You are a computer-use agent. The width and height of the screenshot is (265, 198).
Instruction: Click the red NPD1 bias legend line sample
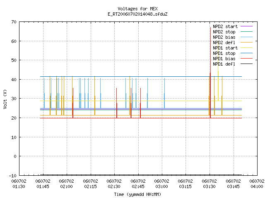pyautogui.click(x=246, y=59)
